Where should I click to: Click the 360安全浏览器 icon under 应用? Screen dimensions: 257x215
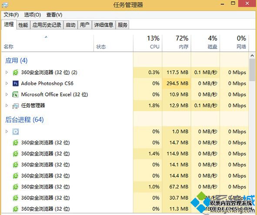click(x=16, y=73)
